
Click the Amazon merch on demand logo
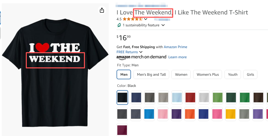pos(141,57)
